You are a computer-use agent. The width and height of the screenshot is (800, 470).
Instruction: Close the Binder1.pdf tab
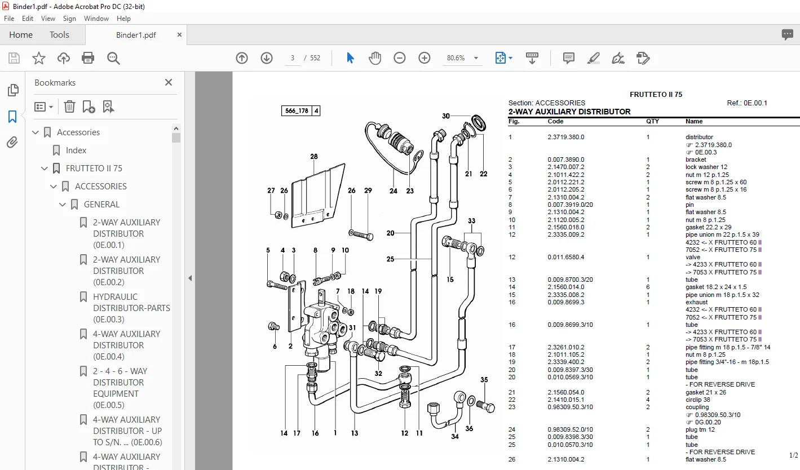tap(180, 35)
